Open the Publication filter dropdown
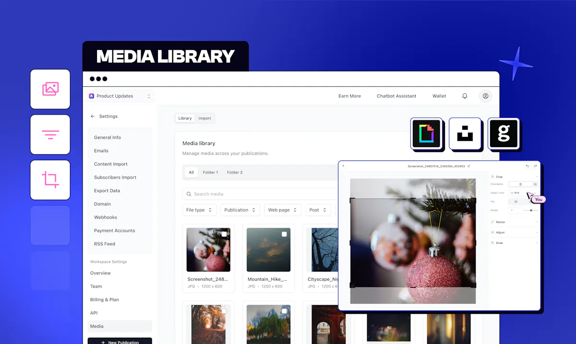The width and height of the screenshot is (576, 344). [240, 210]
